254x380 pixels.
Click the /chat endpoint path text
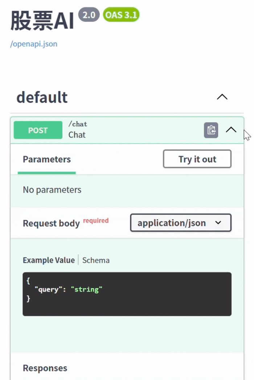click(78, 124)
